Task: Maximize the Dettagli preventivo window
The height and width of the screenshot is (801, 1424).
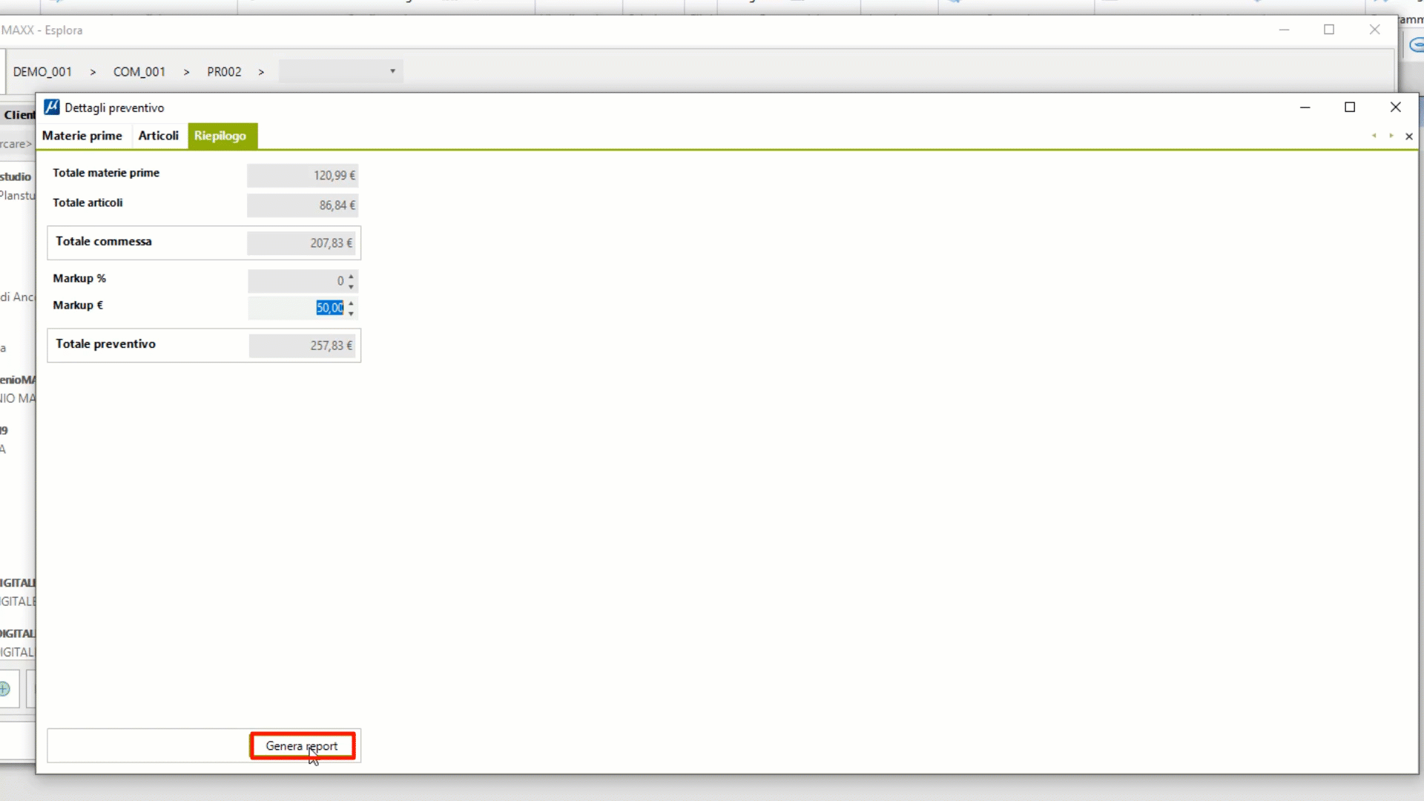Action: pos(1350,108)
